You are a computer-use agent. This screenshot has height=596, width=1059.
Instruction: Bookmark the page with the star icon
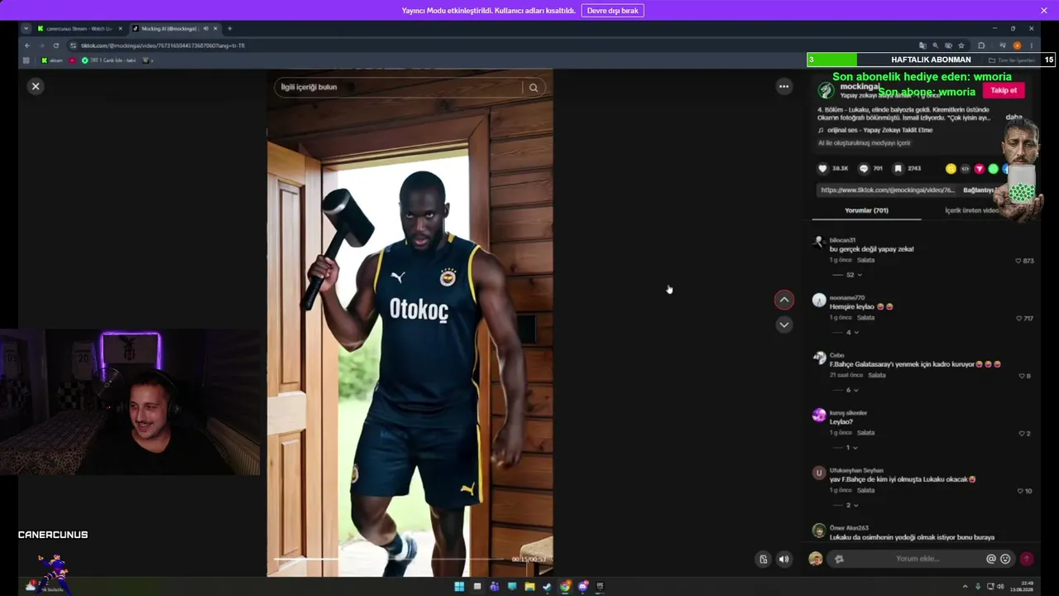click(961, 46)
